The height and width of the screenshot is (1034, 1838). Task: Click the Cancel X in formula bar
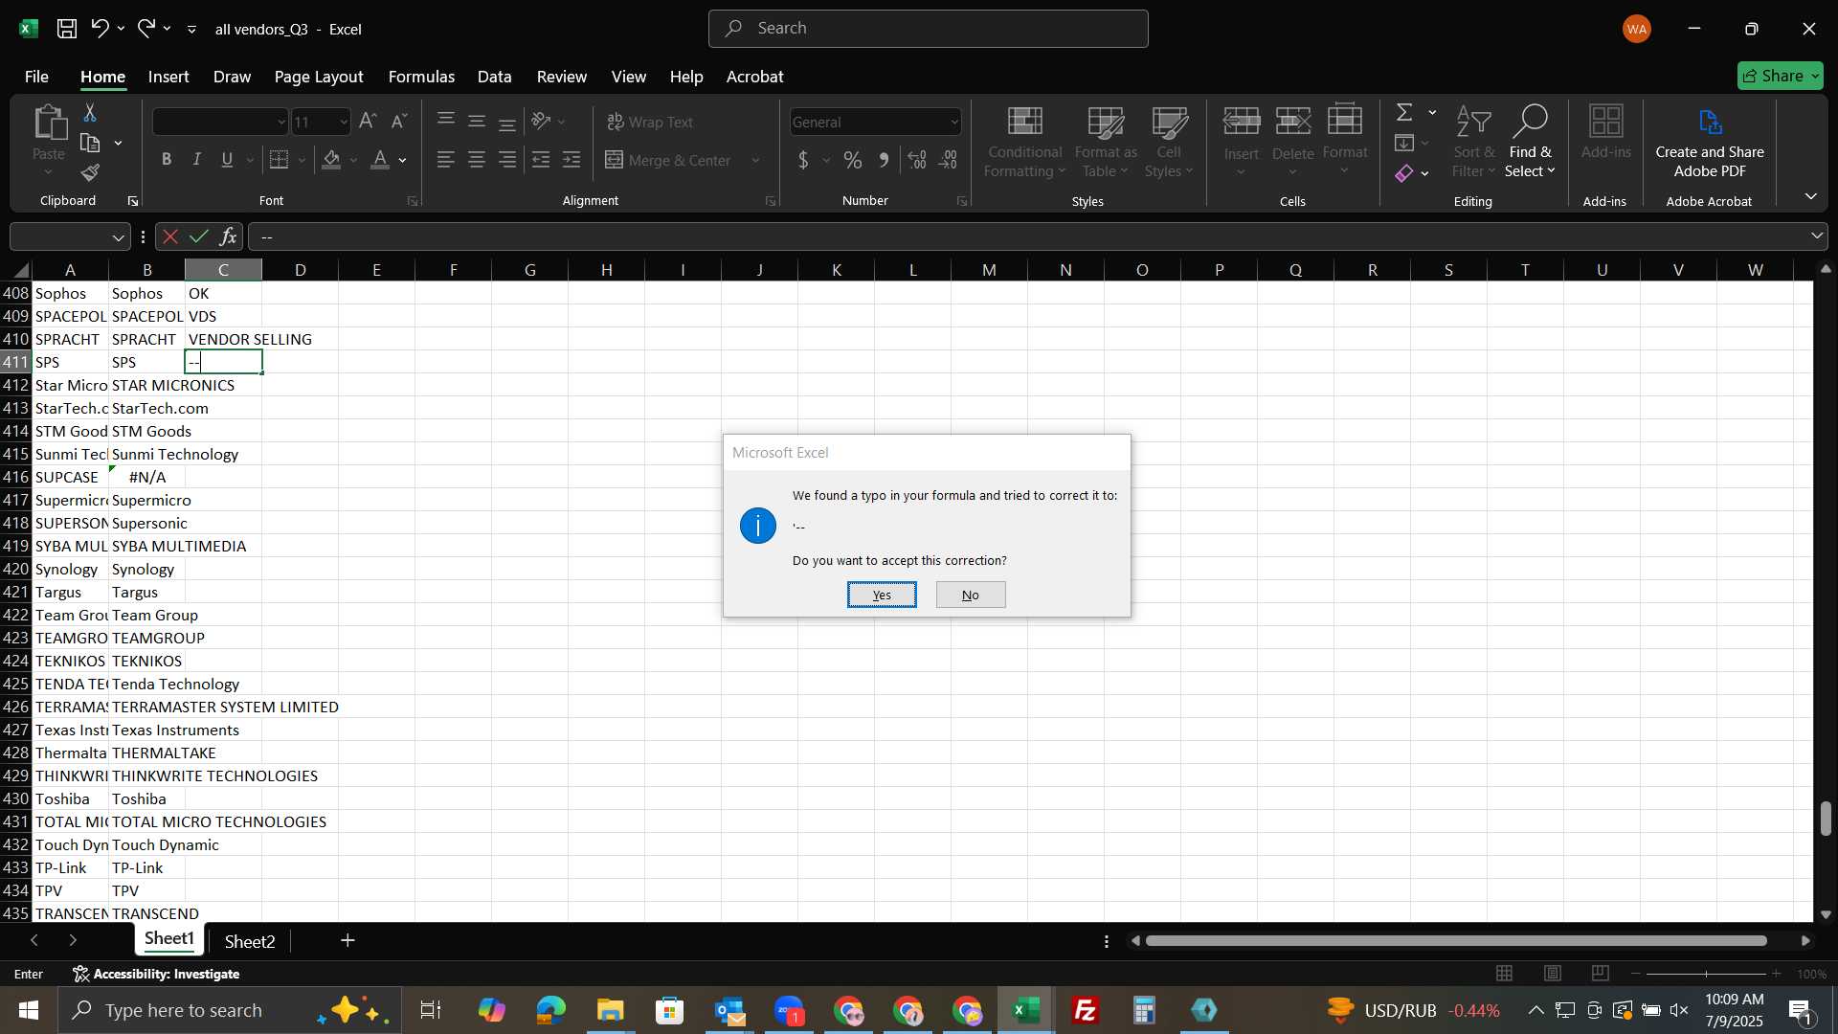170,236
